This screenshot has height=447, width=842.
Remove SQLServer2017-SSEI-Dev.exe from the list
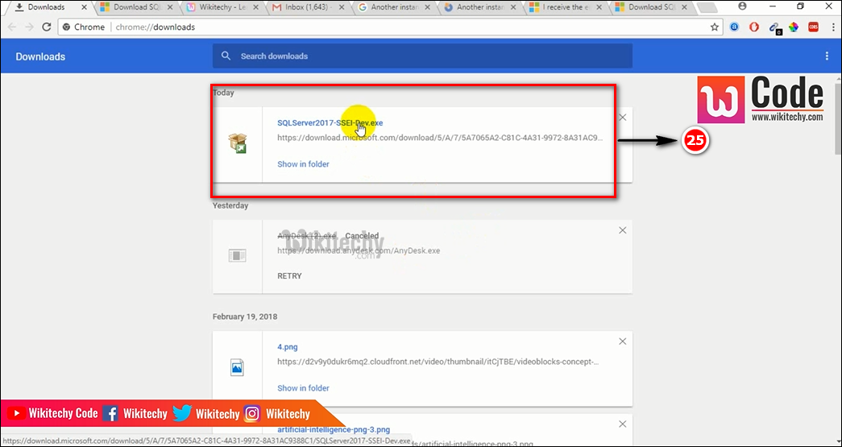[x=622, y=118]
